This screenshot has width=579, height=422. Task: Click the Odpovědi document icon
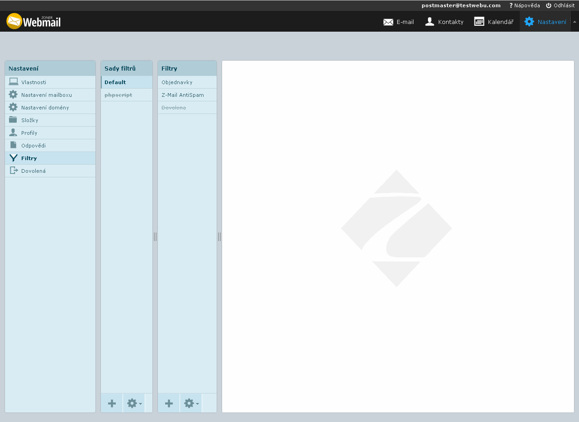pos(13,145)
